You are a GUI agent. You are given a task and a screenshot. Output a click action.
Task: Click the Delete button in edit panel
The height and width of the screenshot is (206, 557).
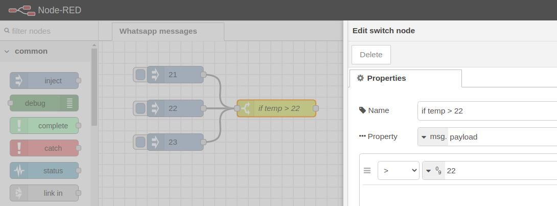click(371, 55)
